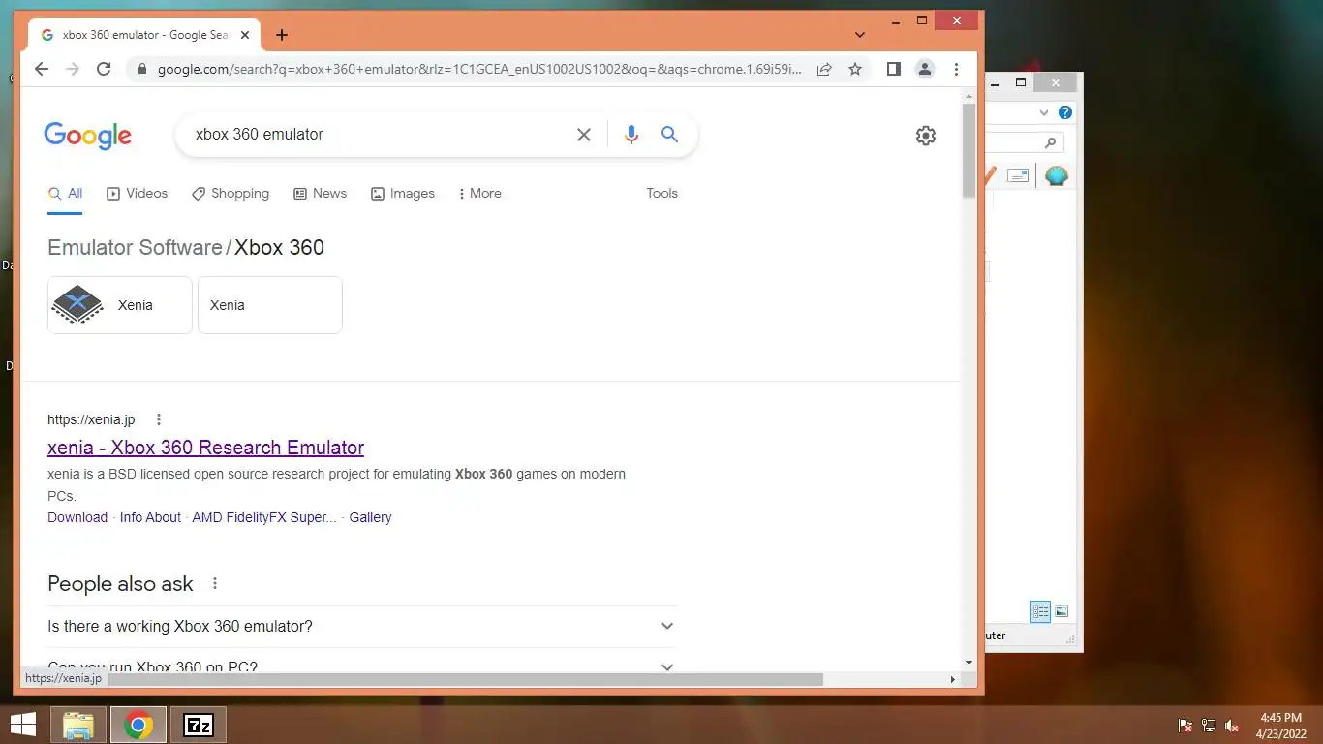
Task: Share this page via the share icon
Action: [824, 69]
